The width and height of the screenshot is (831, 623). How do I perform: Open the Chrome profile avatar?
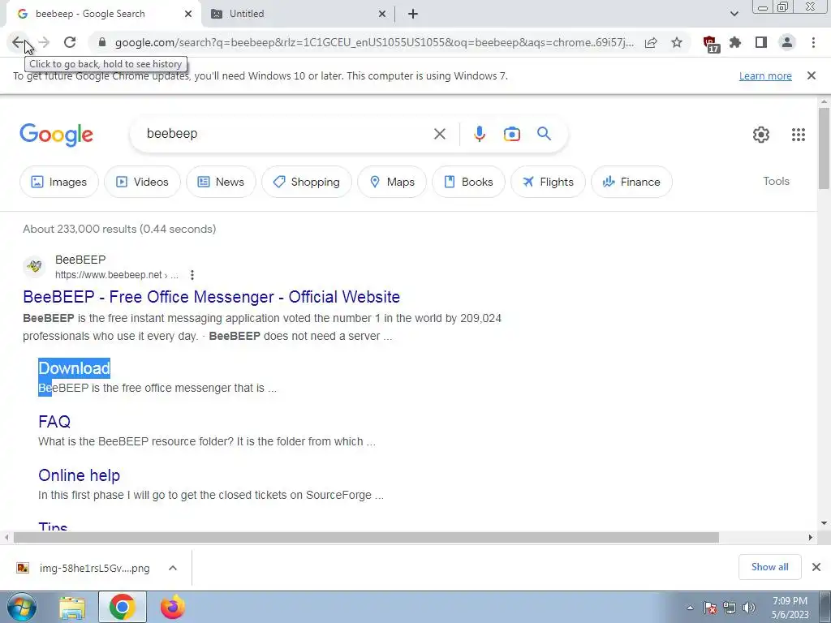[787, 42]
